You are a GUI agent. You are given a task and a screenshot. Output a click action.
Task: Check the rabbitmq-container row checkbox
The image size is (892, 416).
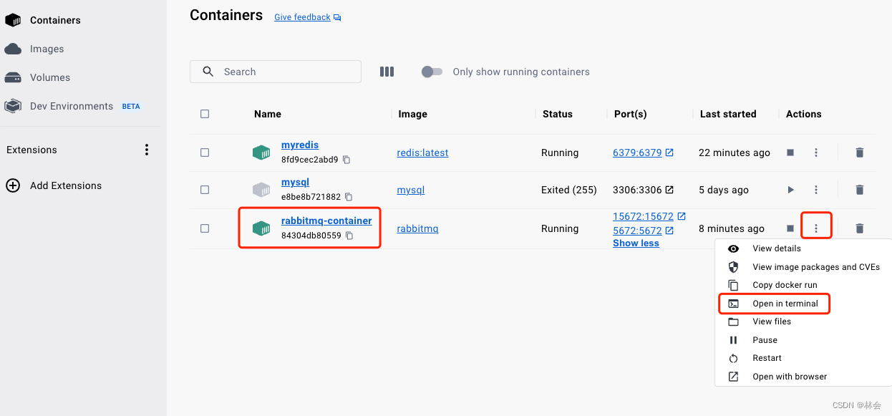tap(205, 228)
